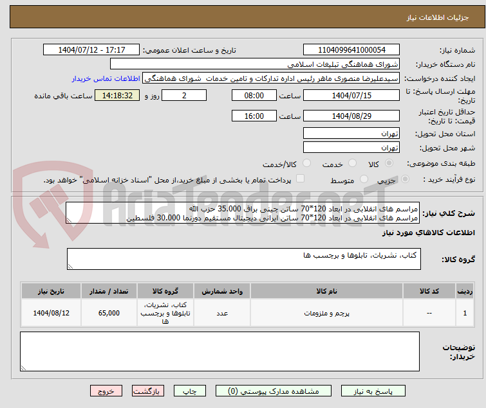Image resolution: width=486 pixels, height=408 pixels.
Task: Toggle the اسناد خزانه اسلامی payment checkbox
Action: pyautogui.click(x=300, y=179)
